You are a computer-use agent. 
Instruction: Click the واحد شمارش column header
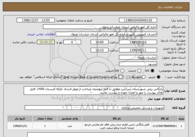(69, 118)
